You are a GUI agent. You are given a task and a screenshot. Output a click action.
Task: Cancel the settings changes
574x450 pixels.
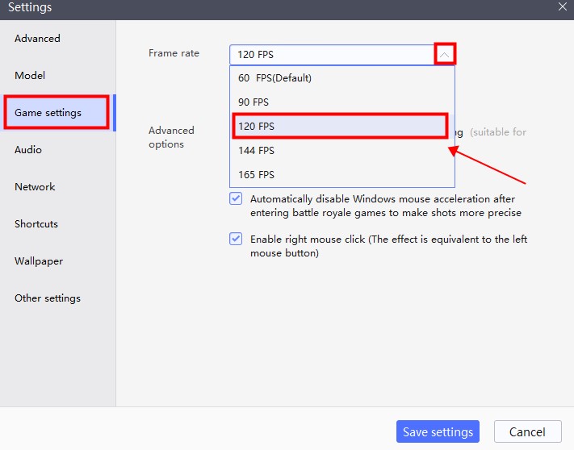(527, 431)
